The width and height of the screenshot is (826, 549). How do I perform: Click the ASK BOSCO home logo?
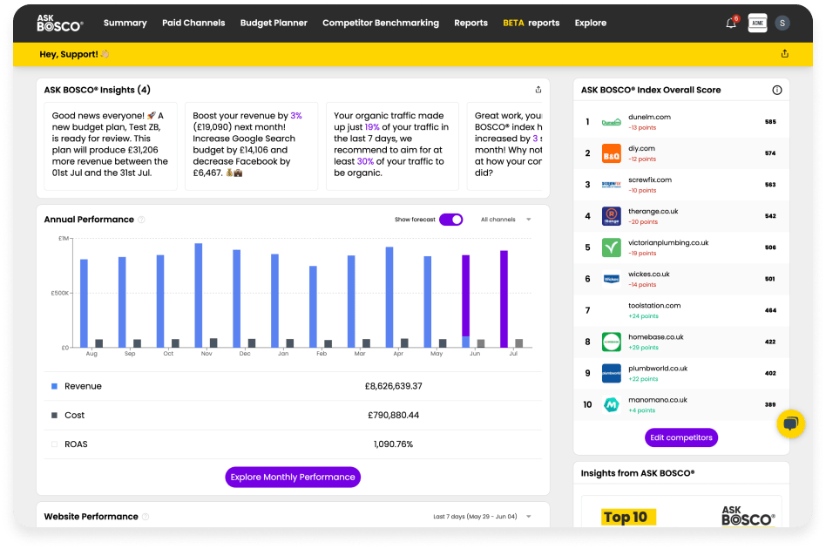[x=60, y=23]
